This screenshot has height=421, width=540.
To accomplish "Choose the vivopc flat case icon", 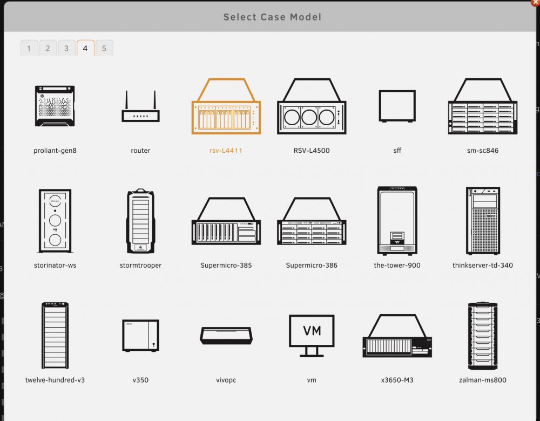I will [226, 335].
